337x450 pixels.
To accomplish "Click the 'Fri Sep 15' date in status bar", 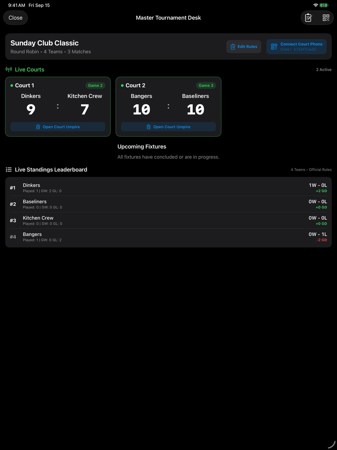I will coord(39,5).
